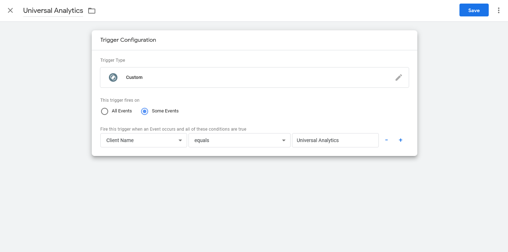Click the Custom trigger type icon

113,77
